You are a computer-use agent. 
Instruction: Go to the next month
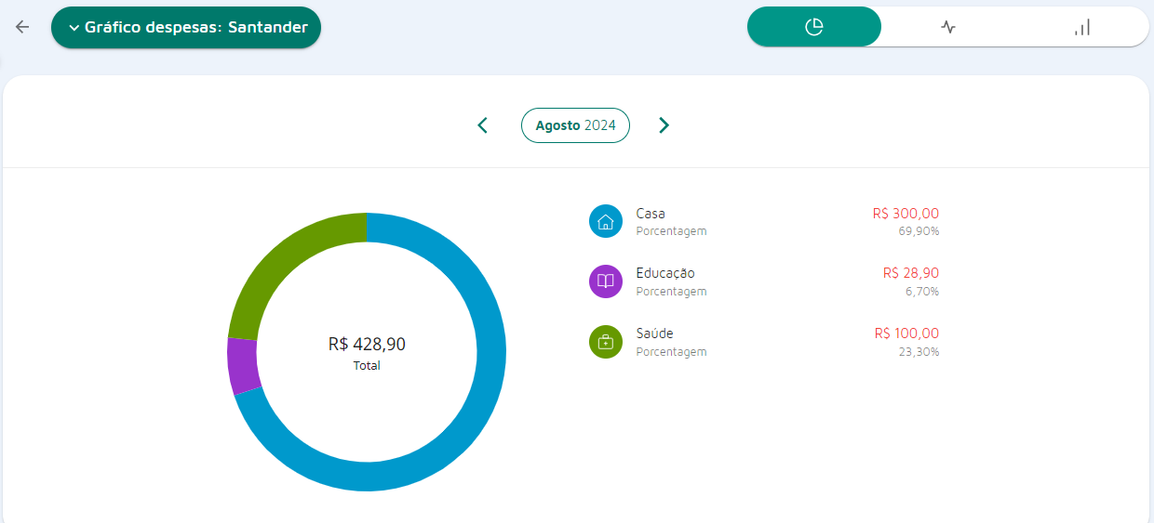point(664,125)
